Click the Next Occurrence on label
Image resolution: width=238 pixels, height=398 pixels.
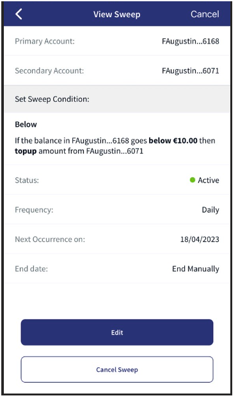pyautogui.click(x=50, y=239)
